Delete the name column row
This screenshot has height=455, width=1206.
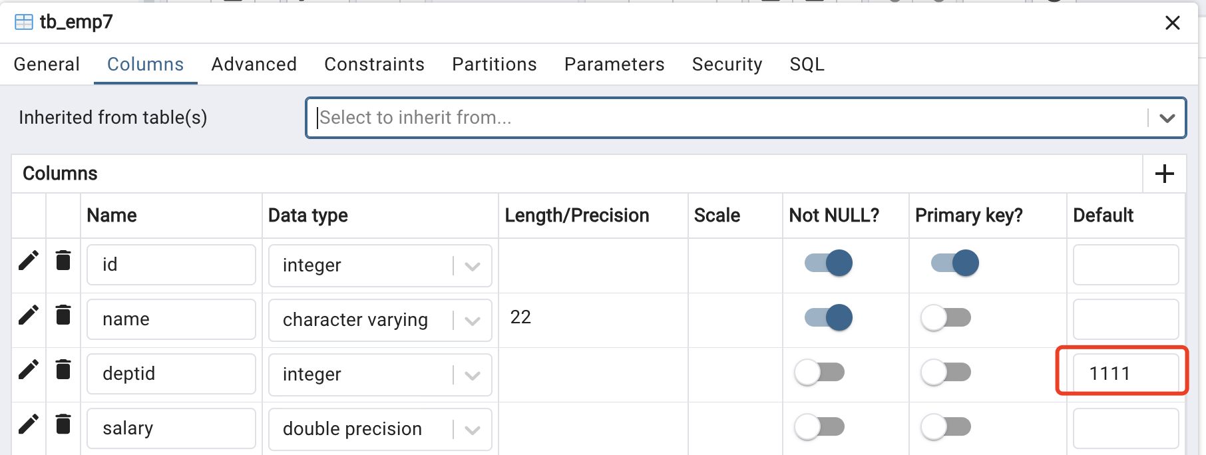tap(63, 315)
